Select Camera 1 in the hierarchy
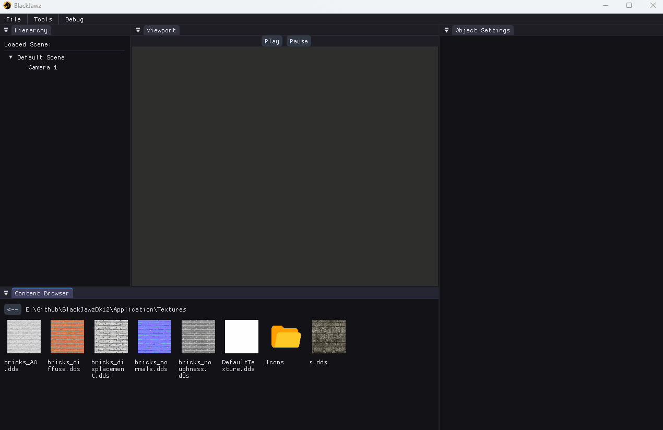Viewport: 663px width, 430px height. [43, 67]
